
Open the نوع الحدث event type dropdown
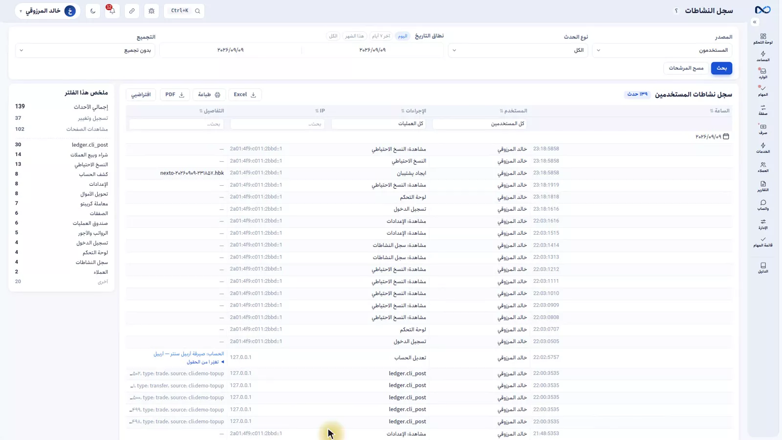coord(518,50)
